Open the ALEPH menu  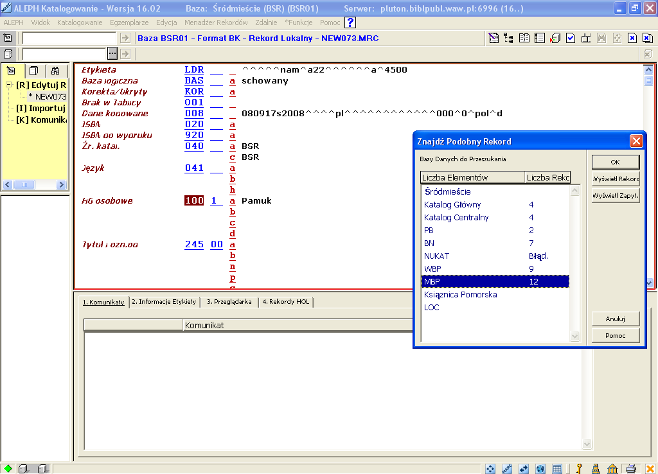[x=13, y=22]
